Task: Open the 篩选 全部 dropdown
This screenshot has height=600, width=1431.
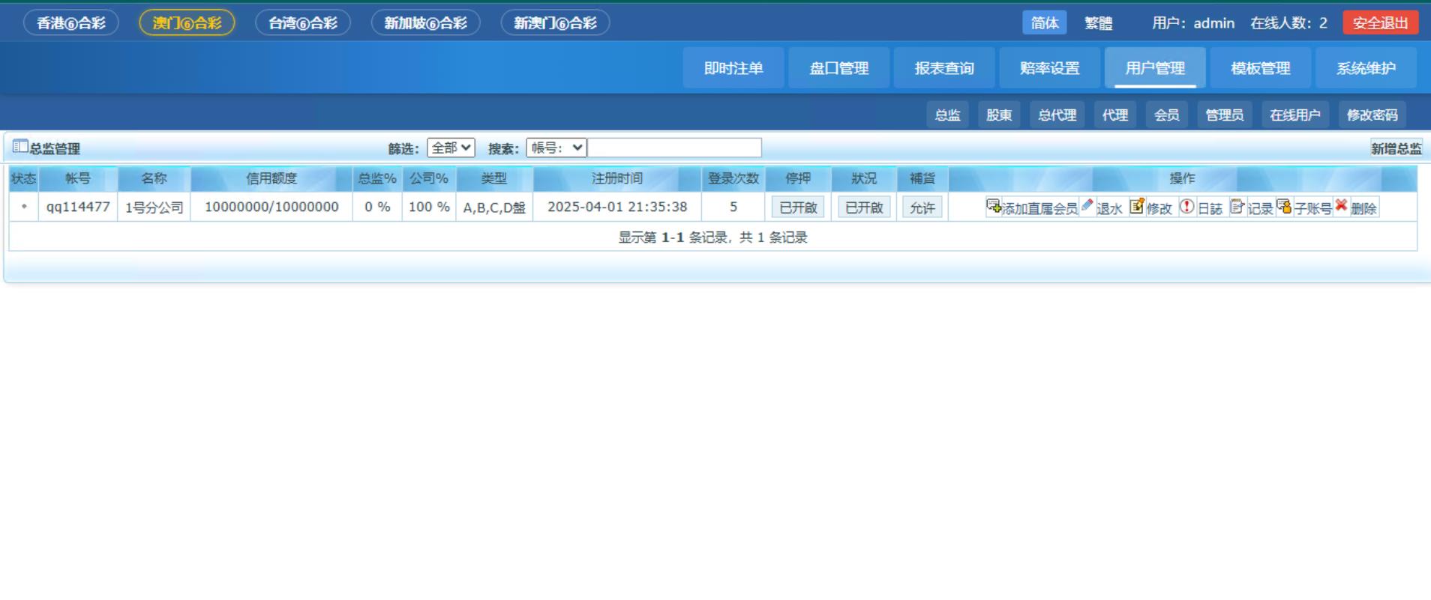Action: pos(451,148)
